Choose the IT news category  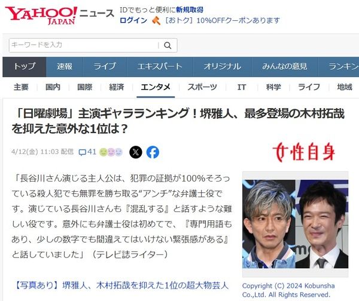242,87
